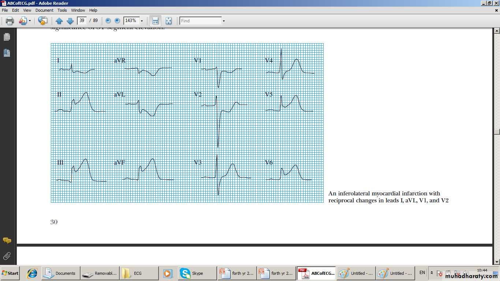Open the collaborate dropdown arrow
Viewport: 500px width, 281px height.
pos(30,21)
